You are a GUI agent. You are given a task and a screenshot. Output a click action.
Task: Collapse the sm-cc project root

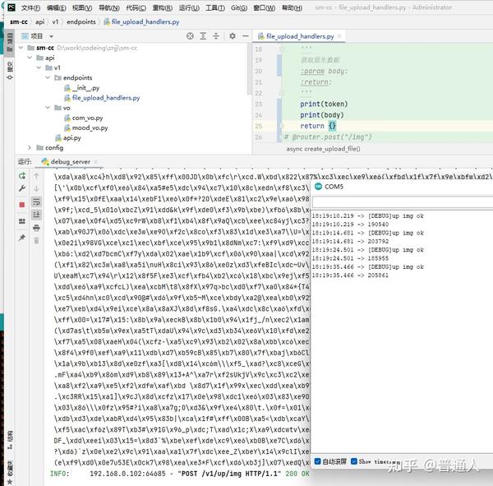(21, 48)
